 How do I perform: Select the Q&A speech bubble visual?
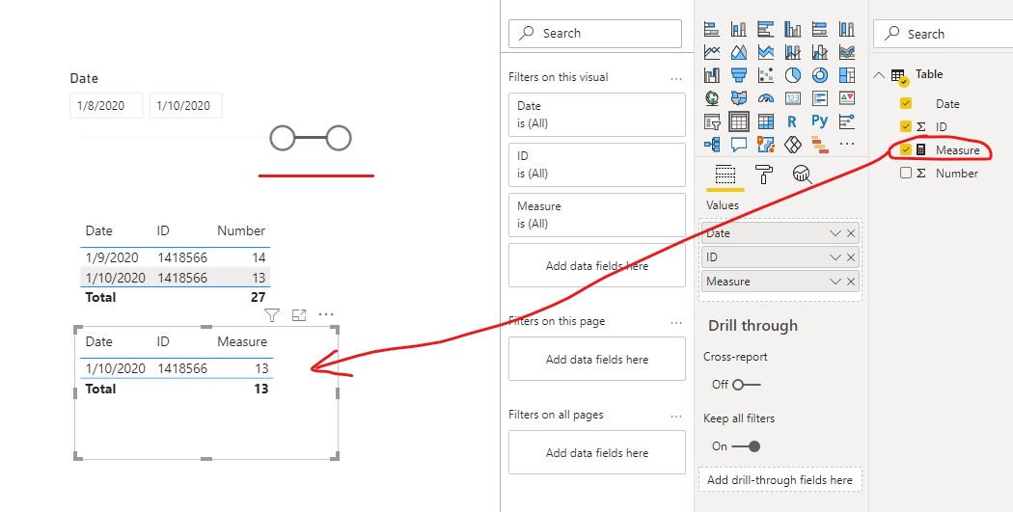click(738, 144)
